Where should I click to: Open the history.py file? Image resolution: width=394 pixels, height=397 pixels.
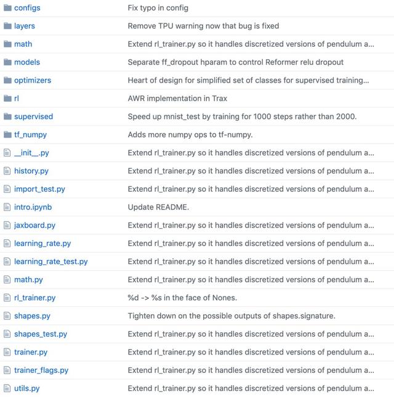click(x=31, y=171)
